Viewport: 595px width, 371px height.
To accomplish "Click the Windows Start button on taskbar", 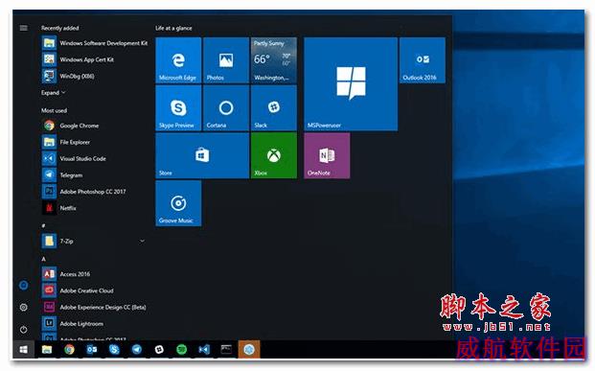I will coord(24,349).
